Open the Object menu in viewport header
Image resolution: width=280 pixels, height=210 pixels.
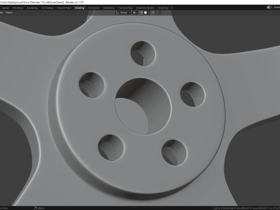click(x=9, y=13)
